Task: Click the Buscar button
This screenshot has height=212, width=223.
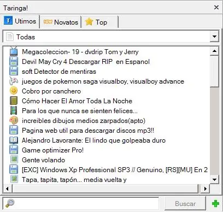Action: pos(185,203)
